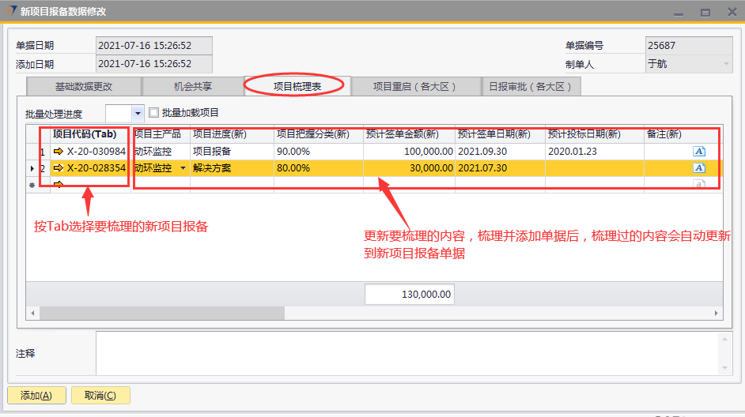Expand 批量处理进度 dropdown
The height and width of the screenshot is (417, 745).
click(x=138, y=114)
